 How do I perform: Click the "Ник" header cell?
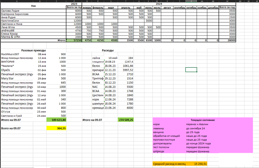pyautogui.click(x=33, y=6)
